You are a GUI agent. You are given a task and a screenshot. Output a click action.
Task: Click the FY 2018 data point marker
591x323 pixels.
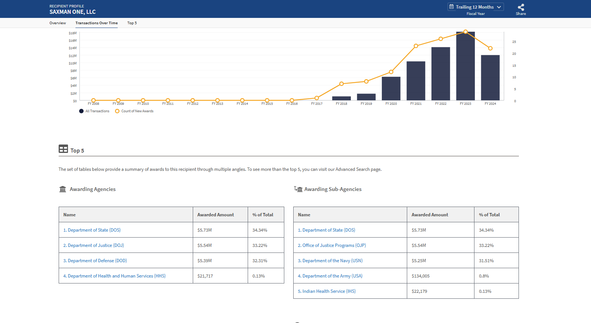341,84
